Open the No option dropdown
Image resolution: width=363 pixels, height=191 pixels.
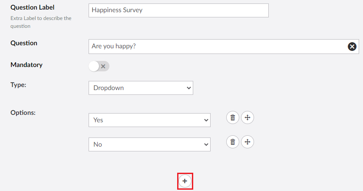pos(149,144)
